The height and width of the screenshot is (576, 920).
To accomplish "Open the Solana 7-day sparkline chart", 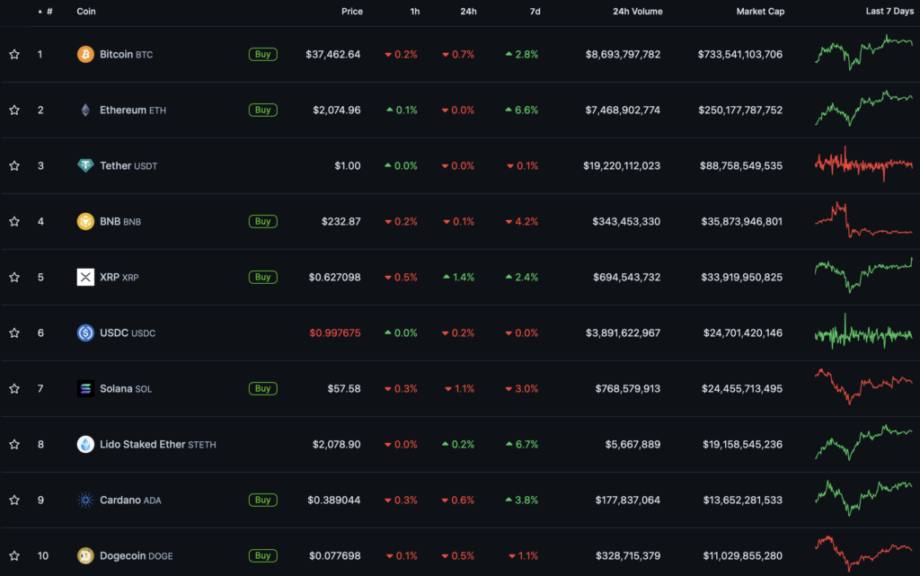I will coord(863,386).
